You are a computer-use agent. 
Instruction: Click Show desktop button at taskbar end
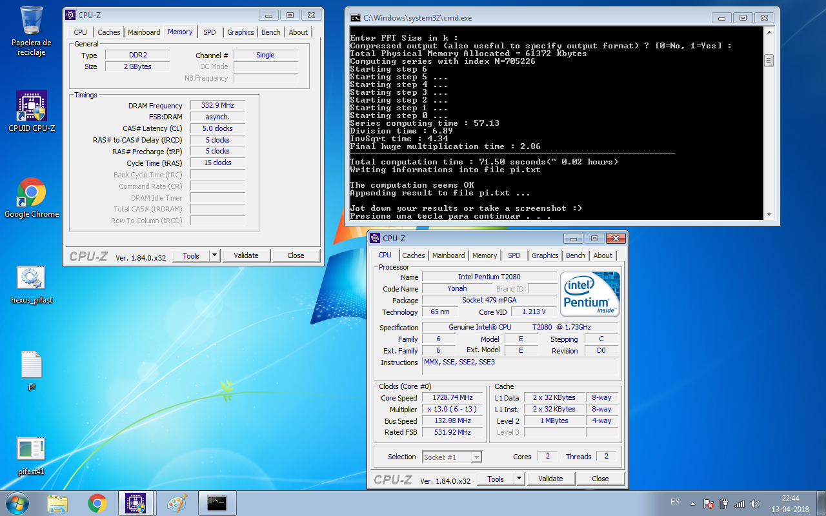click(821, 503)
